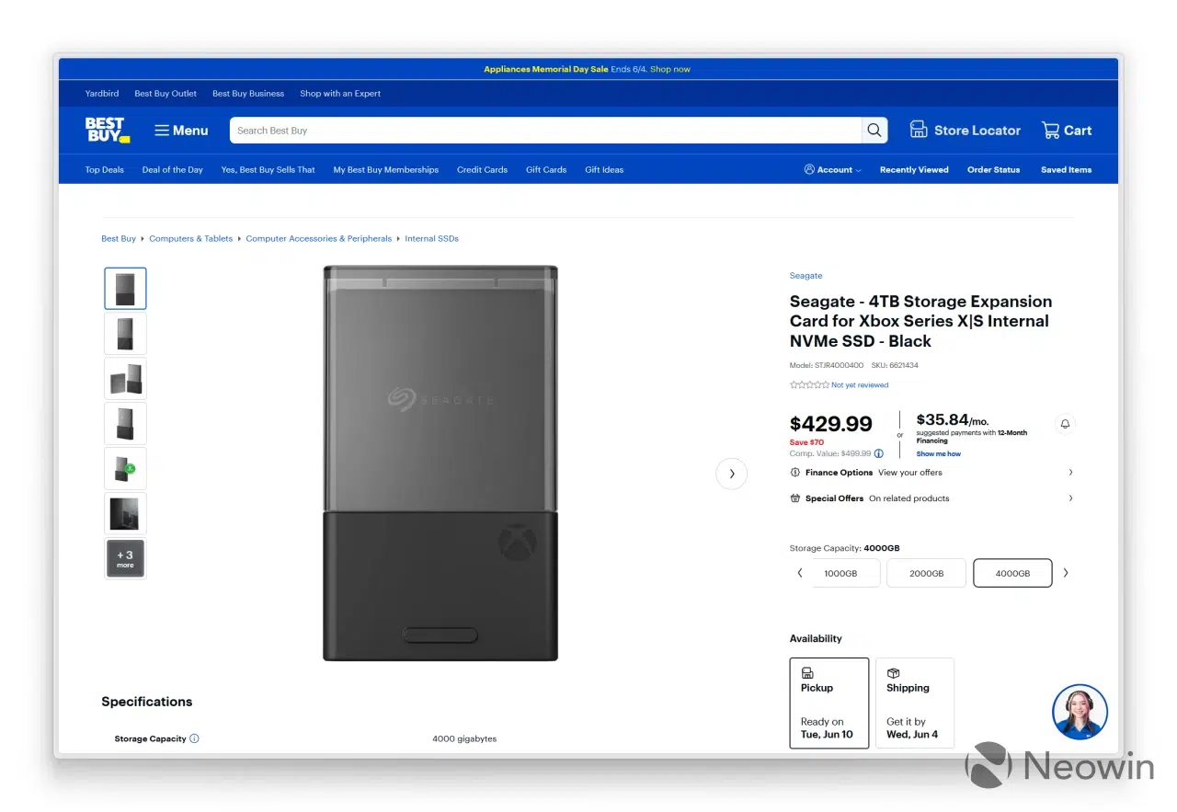Click the Show me how link
Image resolution: width=1177 pixels, height=812 pixels.
tap(938, 454)
